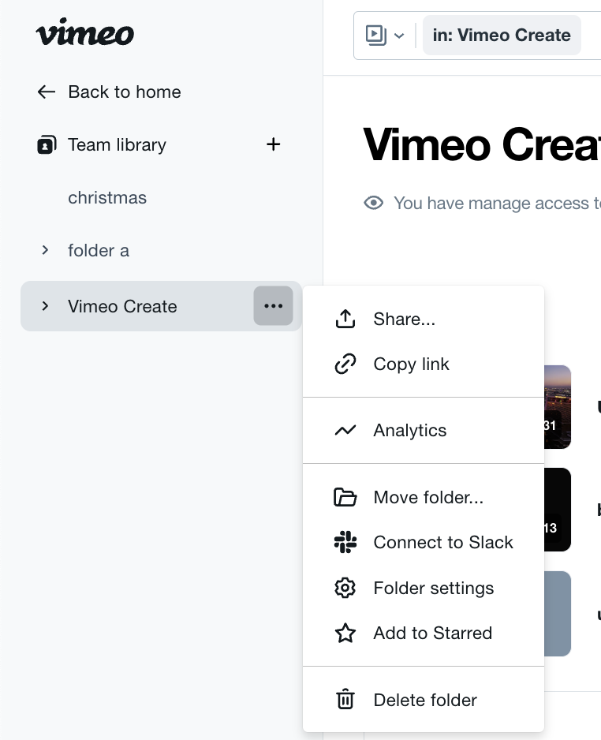The width and height of the screenshot is (601, 740).
Task: Open the three-dots menu for Vimeo Create
Action: click(273, 306)
